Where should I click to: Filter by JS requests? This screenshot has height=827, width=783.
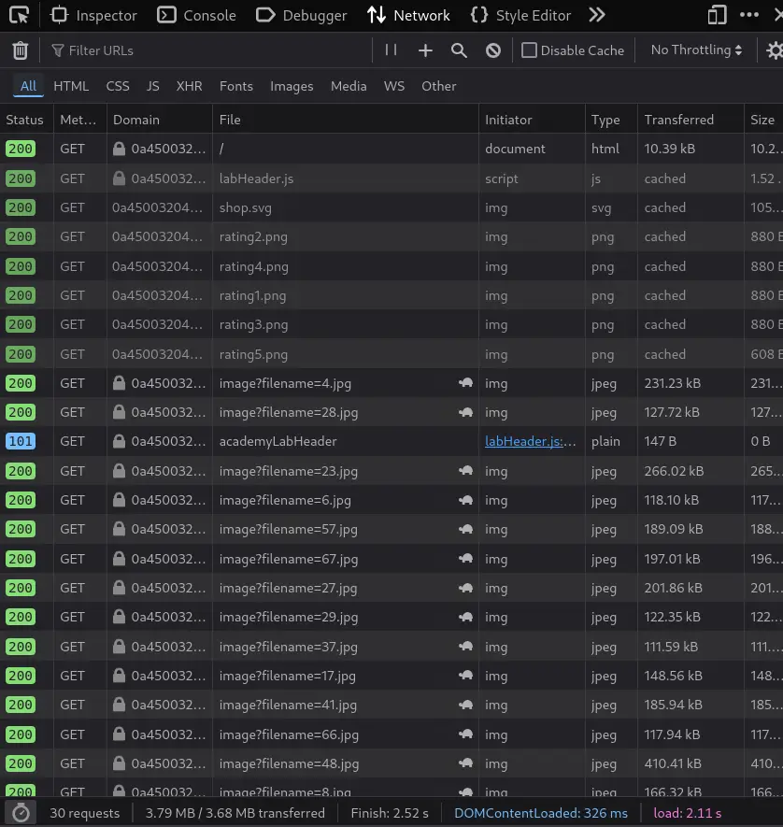coord(153,86)
